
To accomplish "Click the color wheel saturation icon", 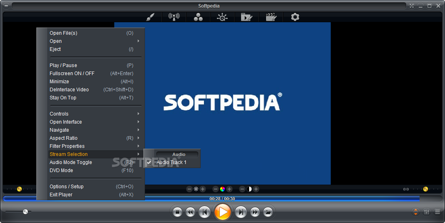I will click(222, 189).
